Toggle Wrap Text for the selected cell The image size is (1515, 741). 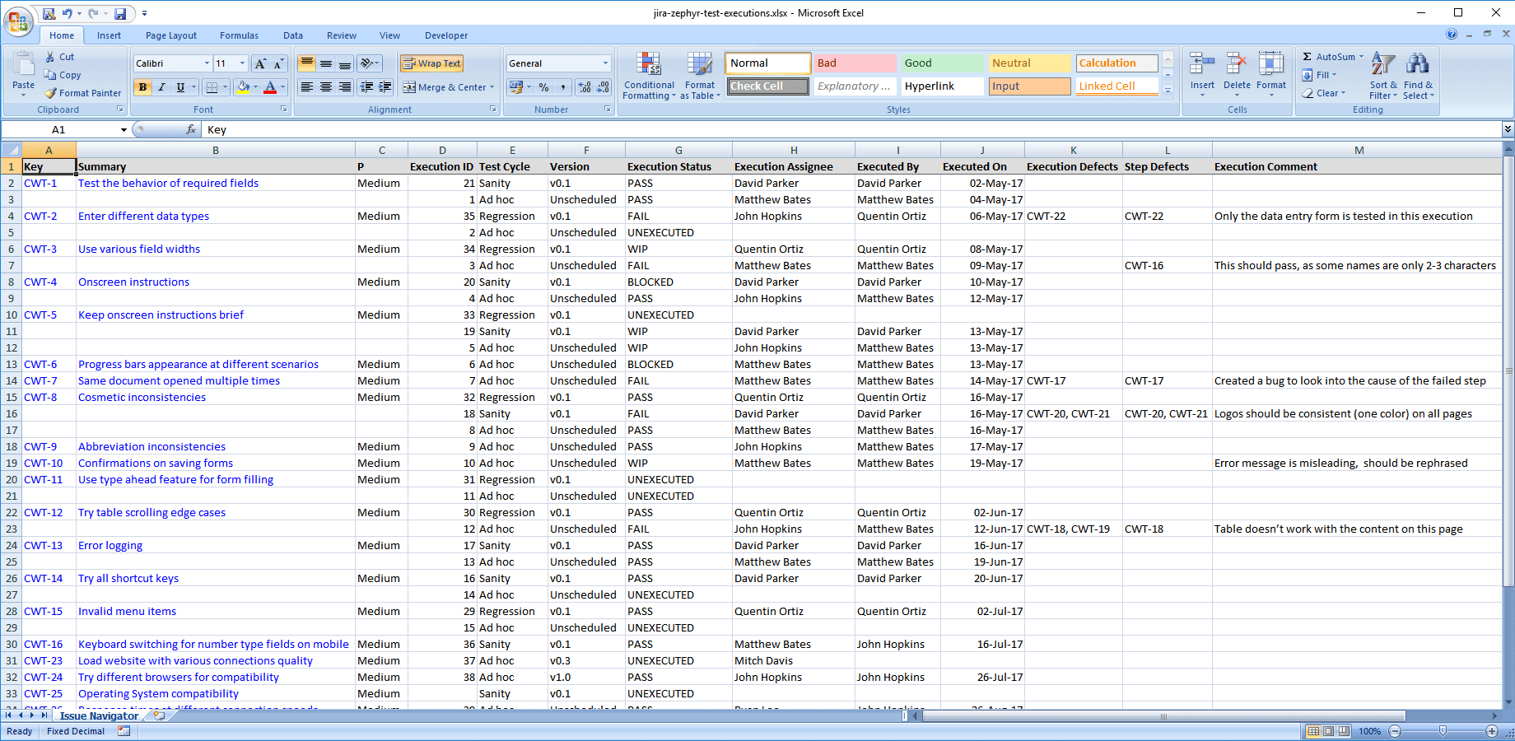[430, 63]
